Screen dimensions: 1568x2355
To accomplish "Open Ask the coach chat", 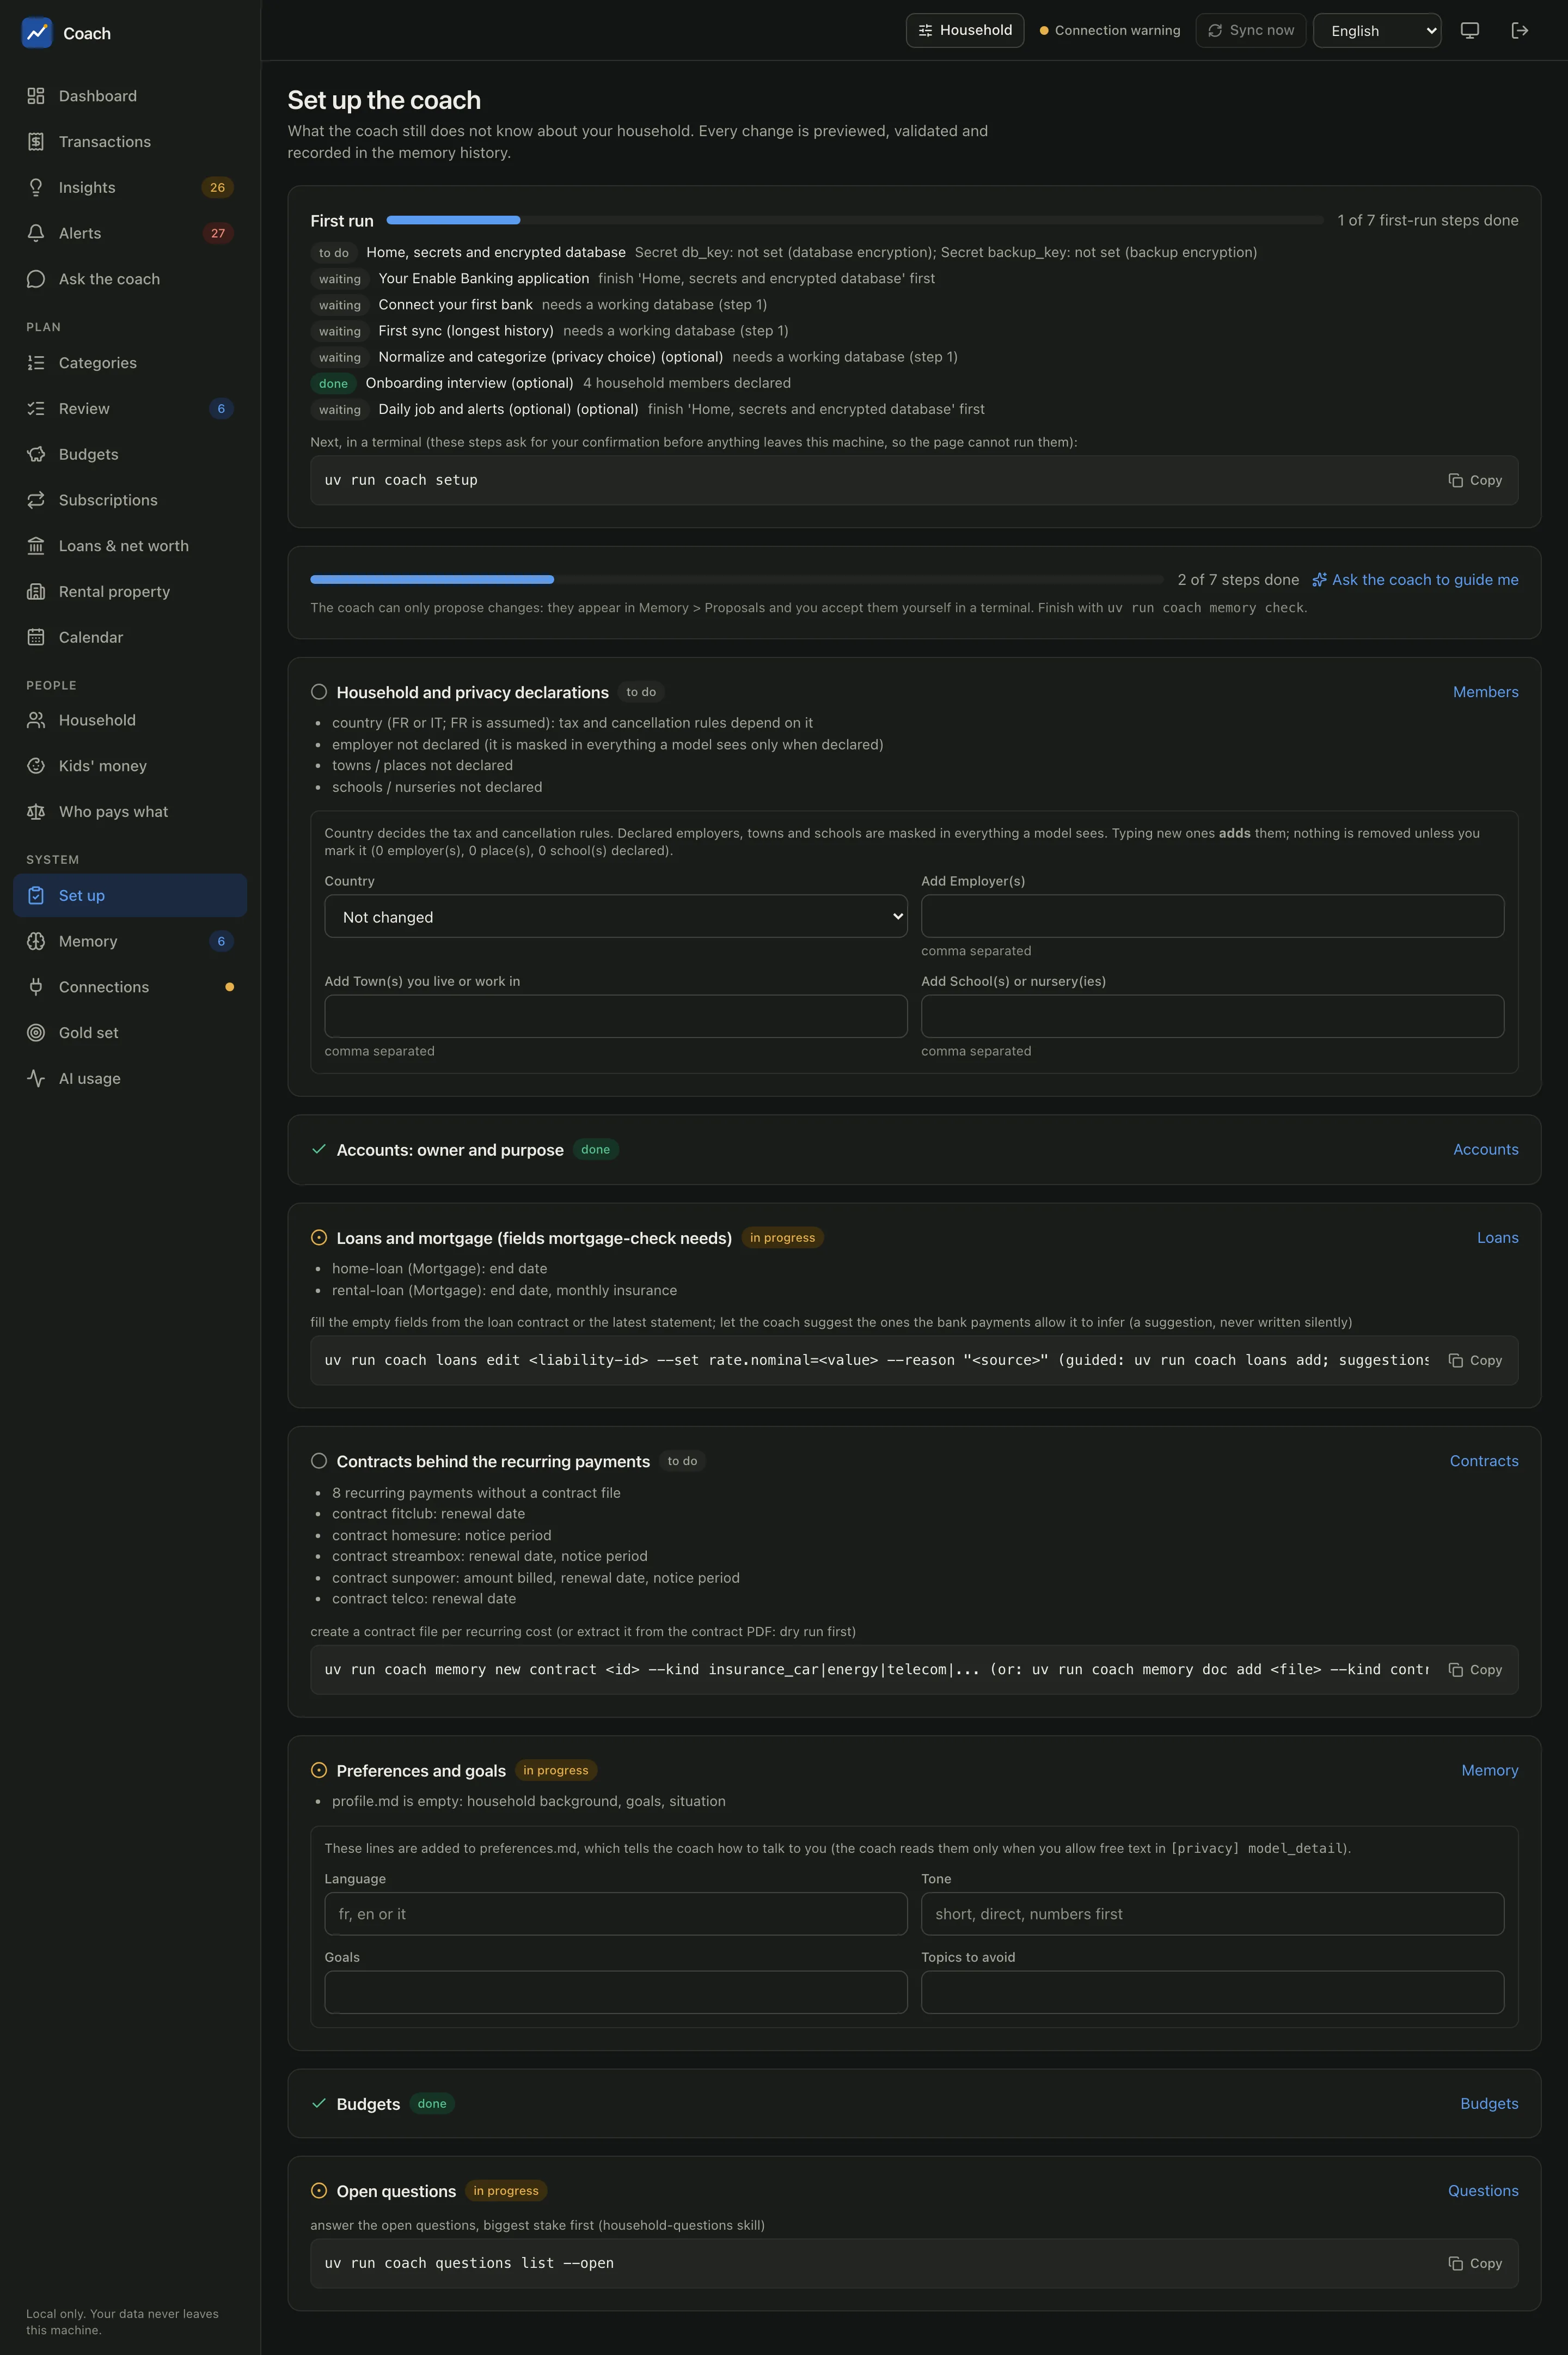I will 130,279.
